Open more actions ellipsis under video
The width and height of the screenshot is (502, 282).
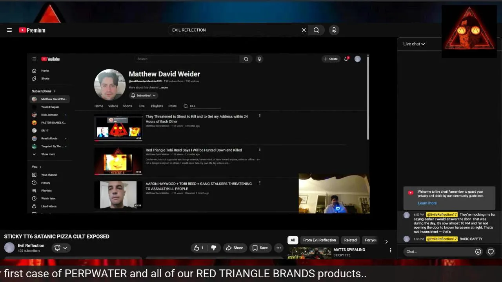tap(278, 248)
